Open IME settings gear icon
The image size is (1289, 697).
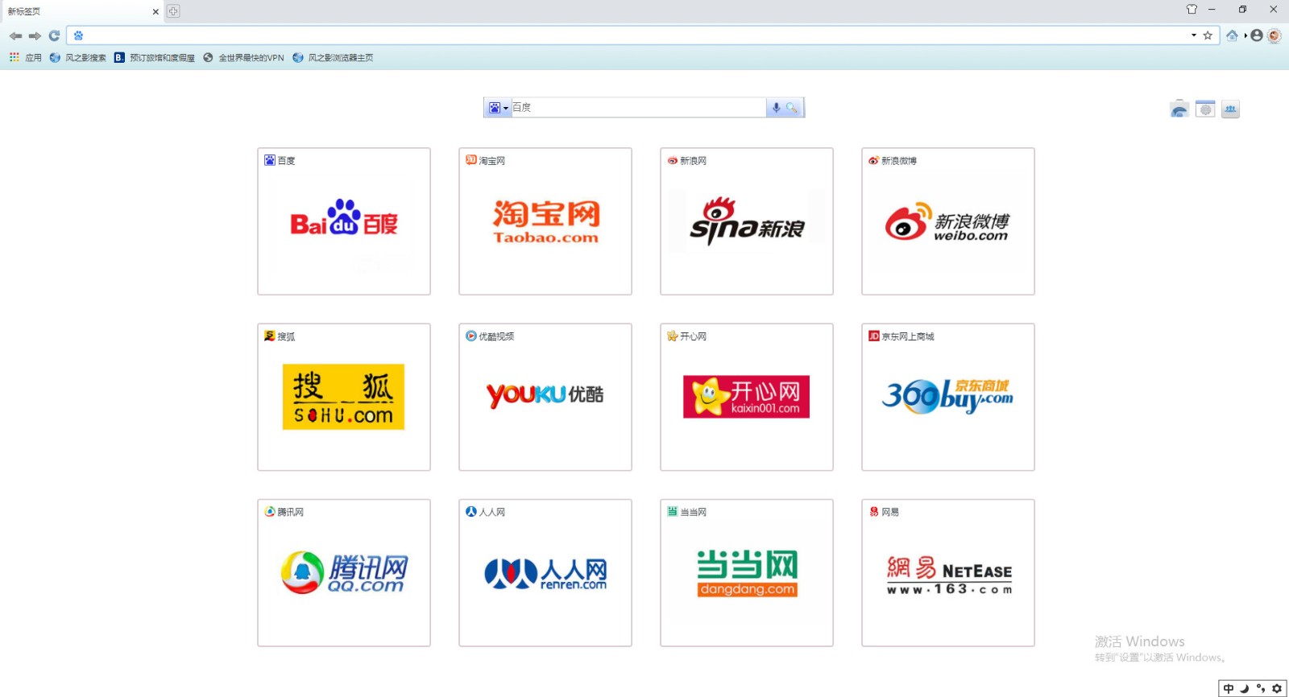[x=1277, y=689]
